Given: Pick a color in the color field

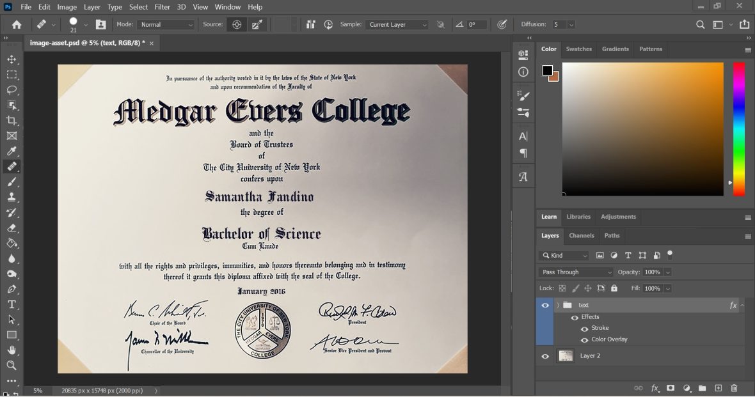Looking at the screenshot, I should click(643, 129).
